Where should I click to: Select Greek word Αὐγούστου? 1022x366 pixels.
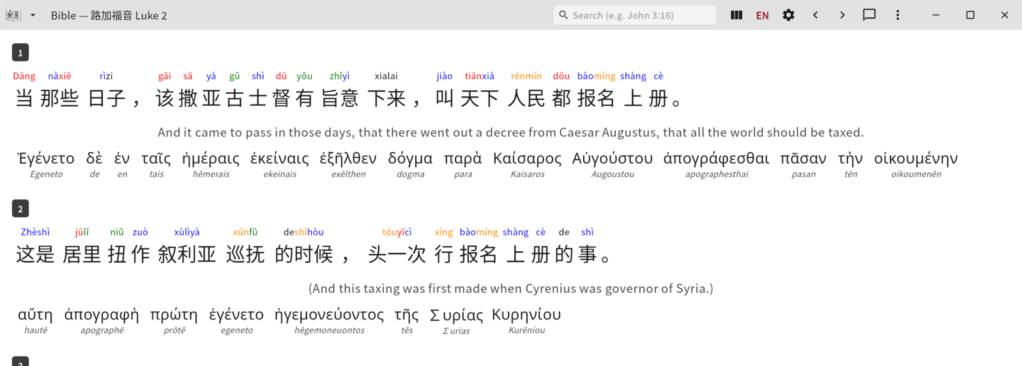613,159
